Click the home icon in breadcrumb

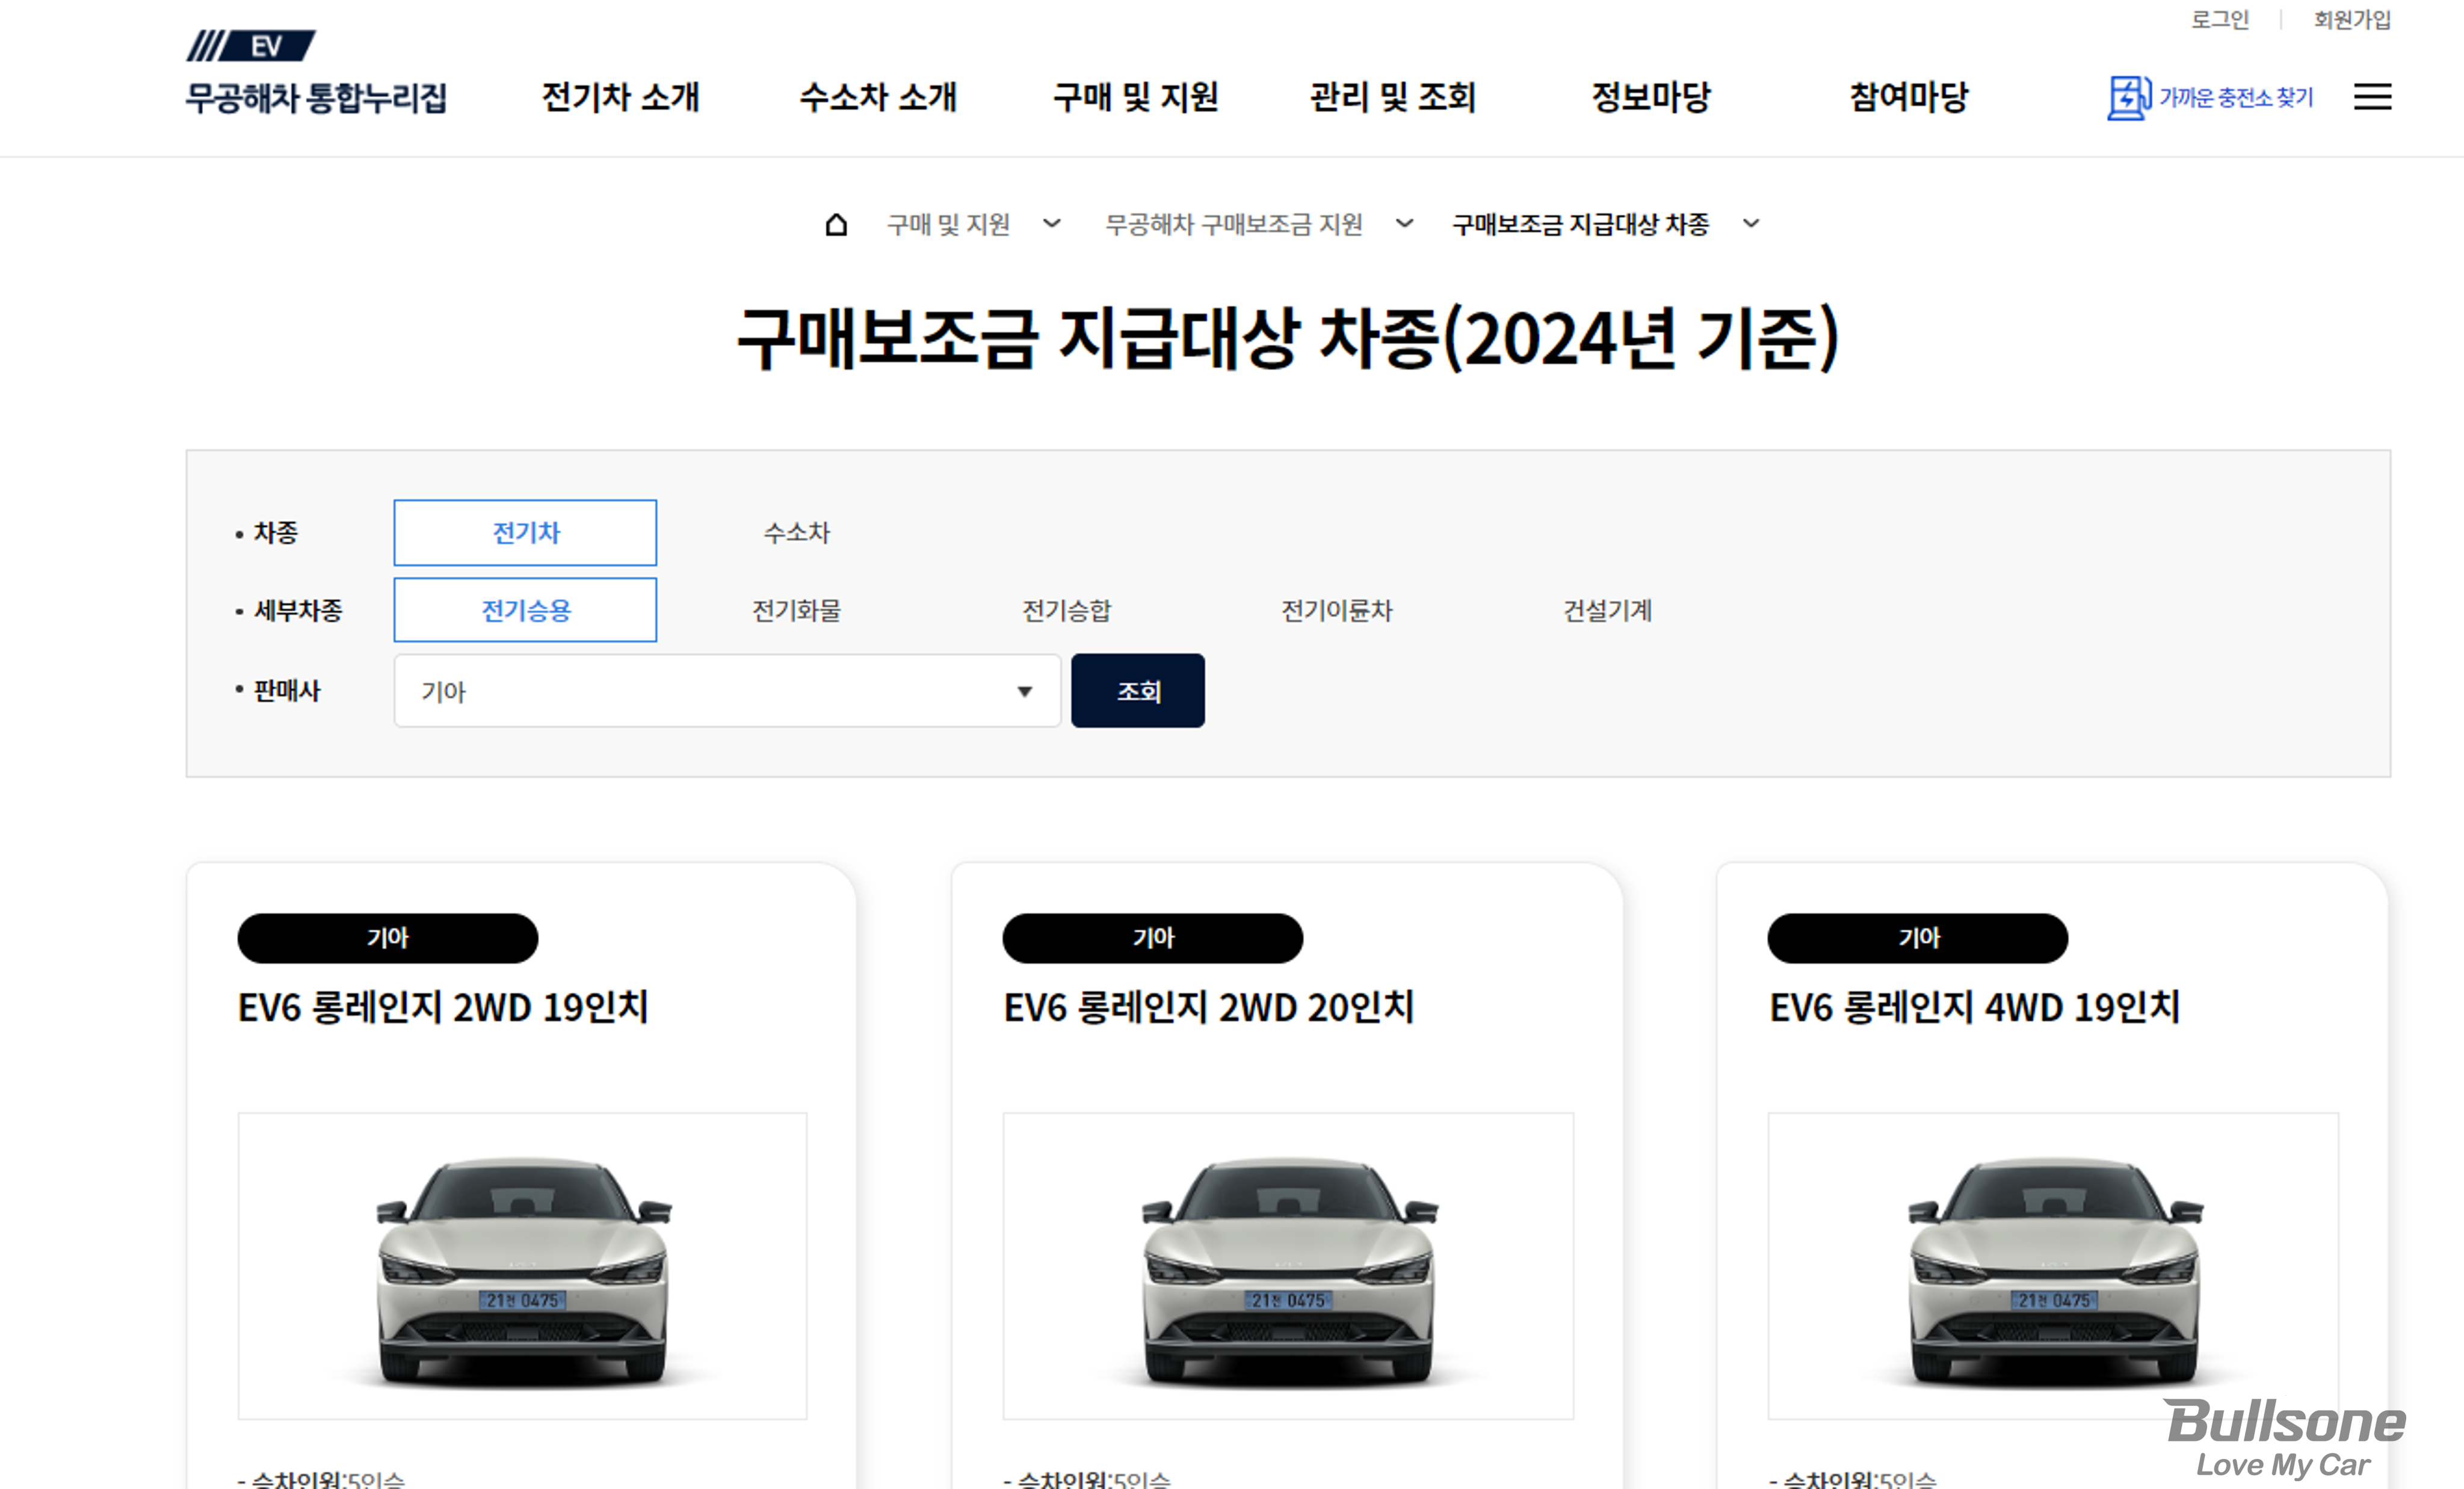[836, 224]
